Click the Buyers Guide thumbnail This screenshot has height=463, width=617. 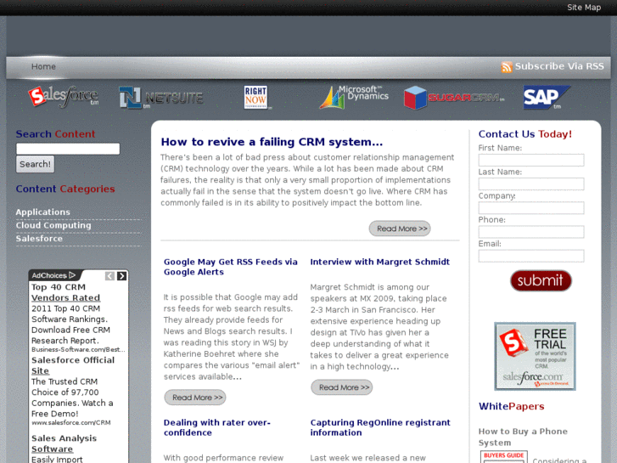click(503, 457)
